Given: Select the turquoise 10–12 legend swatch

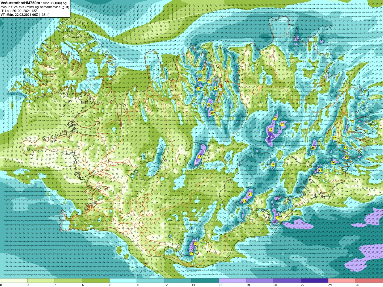Looking at the screenshot, I should tap(151, 281).
